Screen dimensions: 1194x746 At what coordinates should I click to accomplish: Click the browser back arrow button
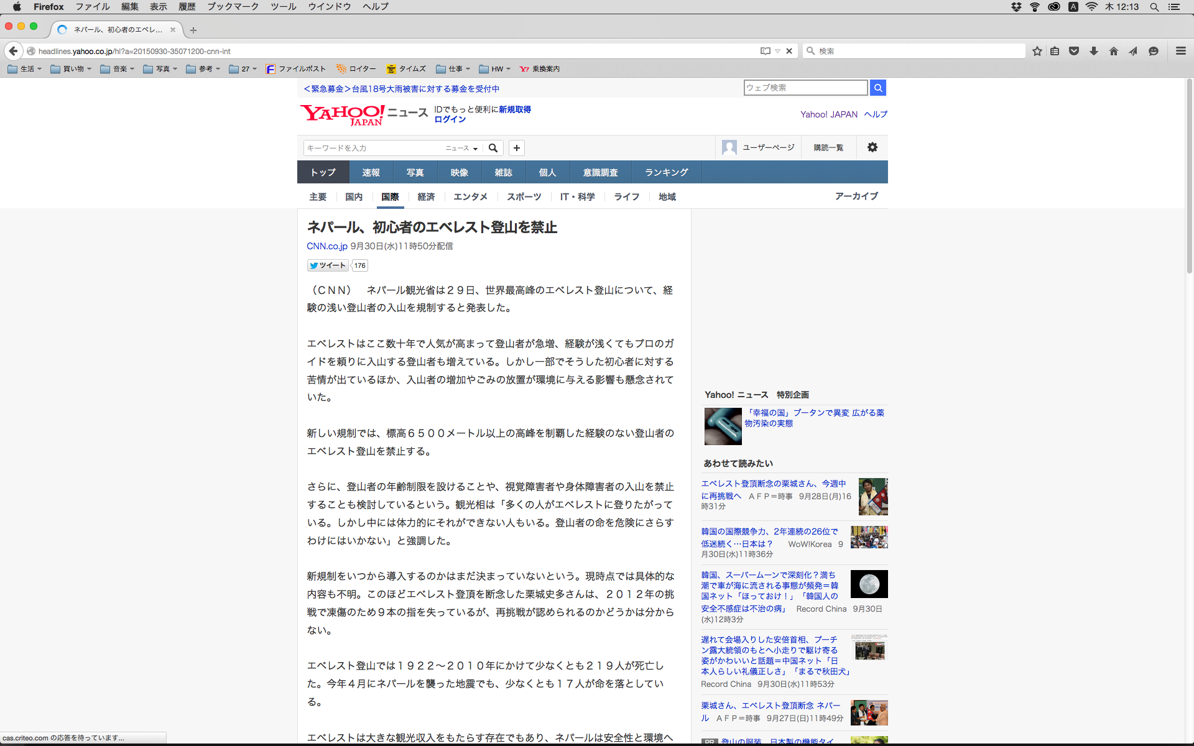click(13, 51)
